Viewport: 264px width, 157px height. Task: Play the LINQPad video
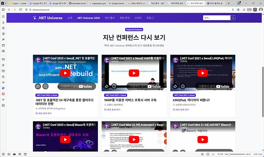click(x=203, y=73)
